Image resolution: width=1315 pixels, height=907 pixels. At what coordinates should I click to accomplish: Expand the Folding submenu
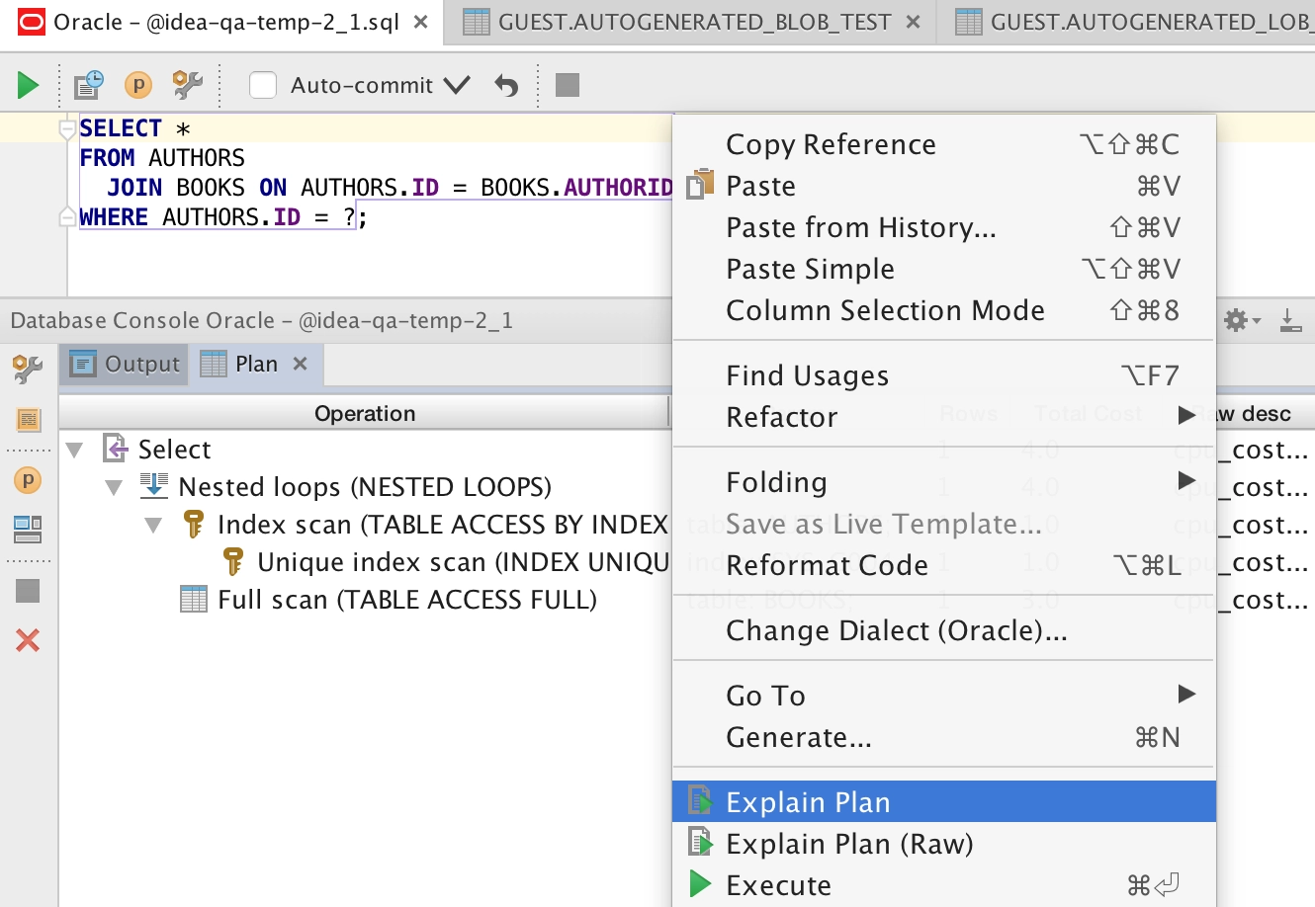[x=1186, y=481]
